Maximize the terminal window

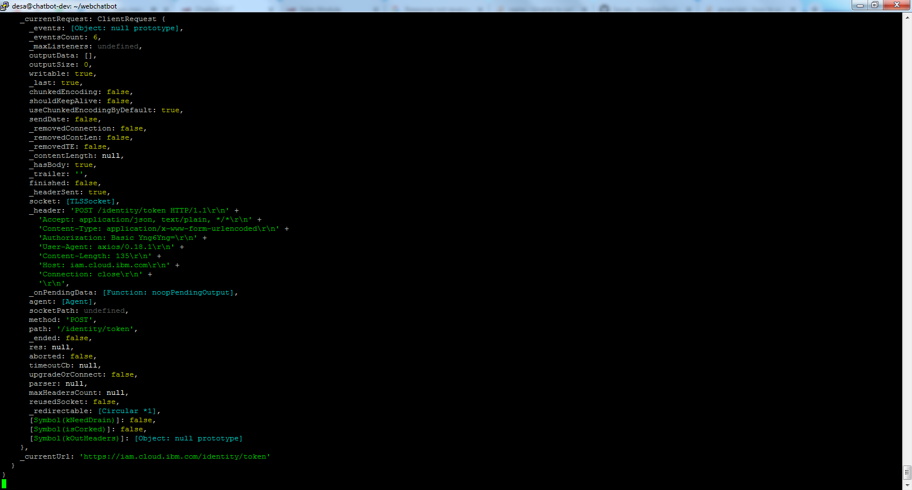coord(874,5)
